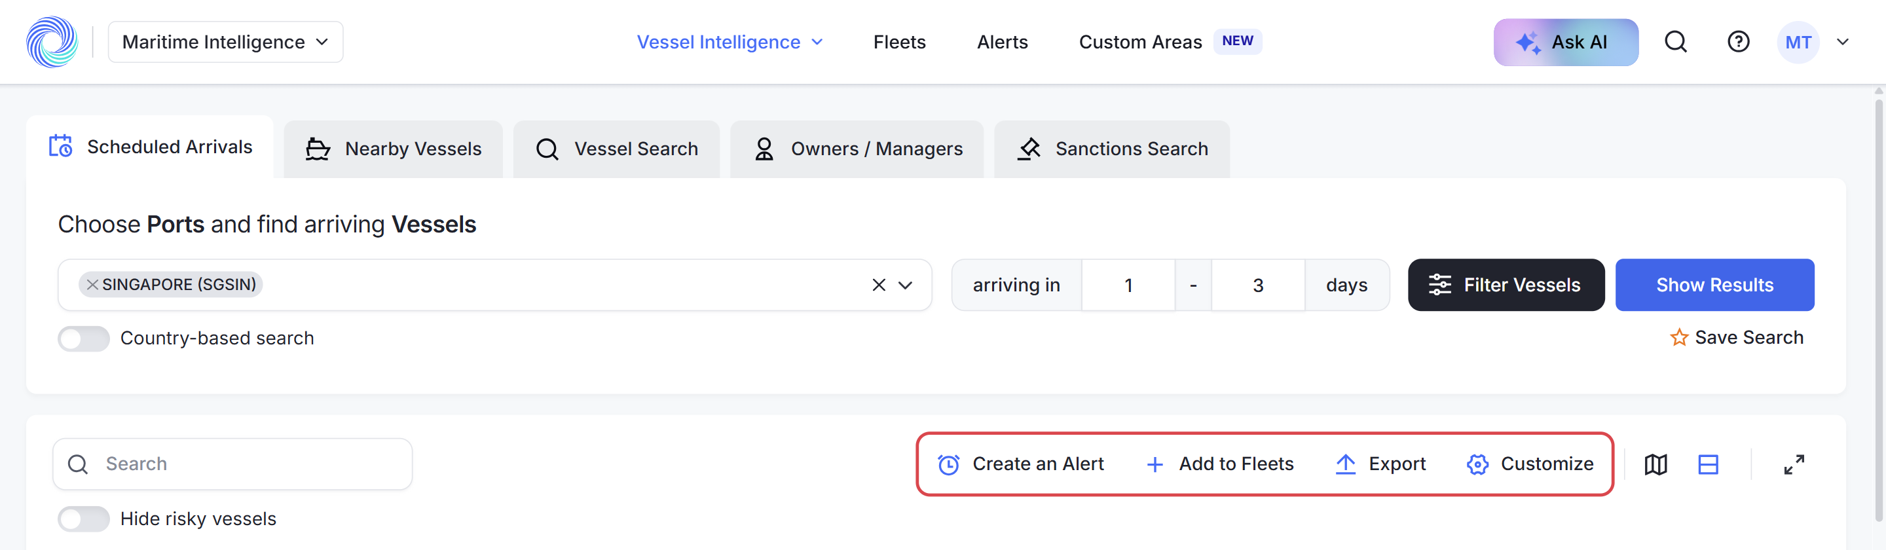Click the results Search input field
This screenshot has height=550, width=1886.
pyautogui.click(x=233, y=464)
